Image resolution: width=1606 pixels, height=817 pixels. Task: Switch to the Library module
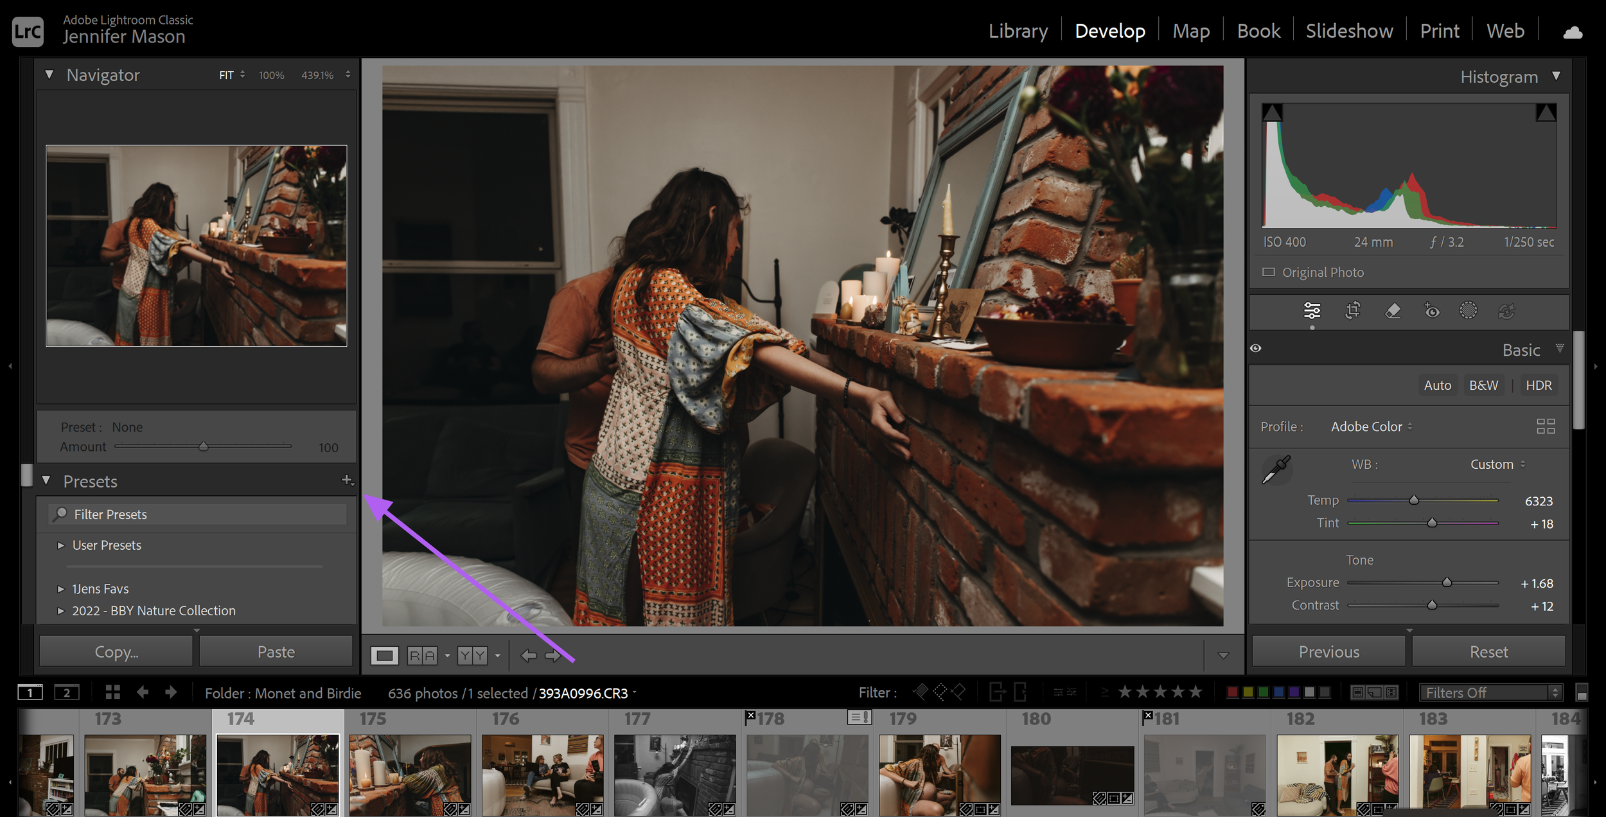point(1018,31)
